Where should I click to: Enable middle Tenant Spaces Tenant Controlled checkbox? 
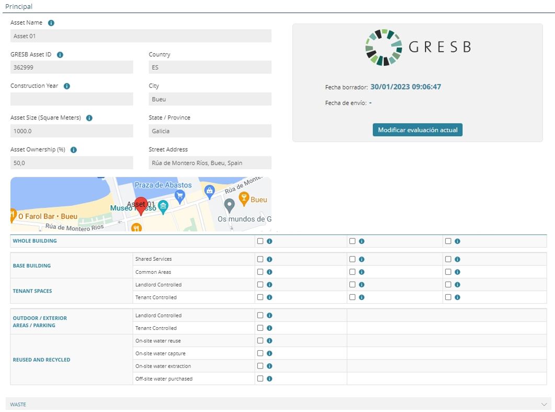352,297
